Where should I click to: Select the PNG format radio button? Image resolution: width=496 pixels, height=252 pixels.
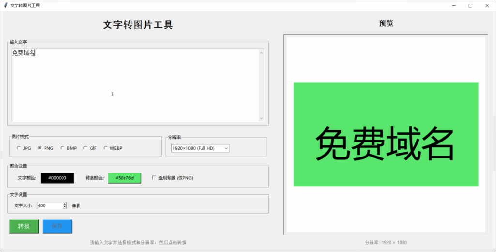click(40, 148)
